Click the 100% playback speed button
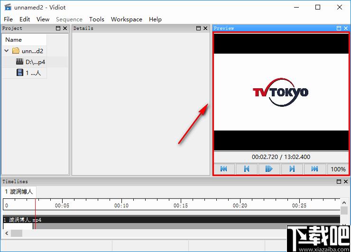This screenshot has width=351, height=252. click(x=338, y=169)
